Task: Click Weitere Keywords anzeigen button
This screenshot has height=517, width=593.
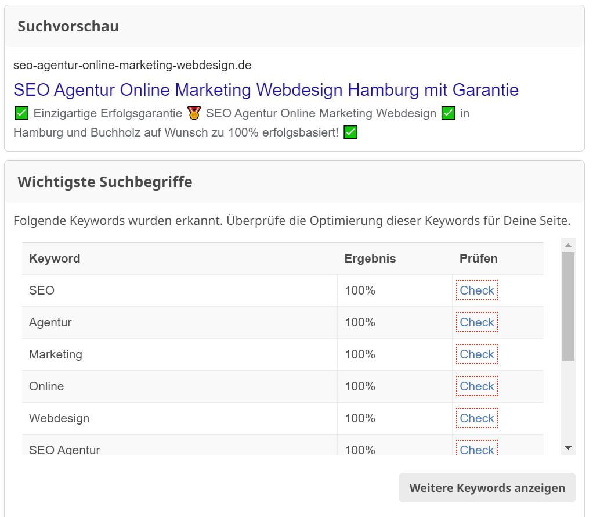Action: click(487, 488)
